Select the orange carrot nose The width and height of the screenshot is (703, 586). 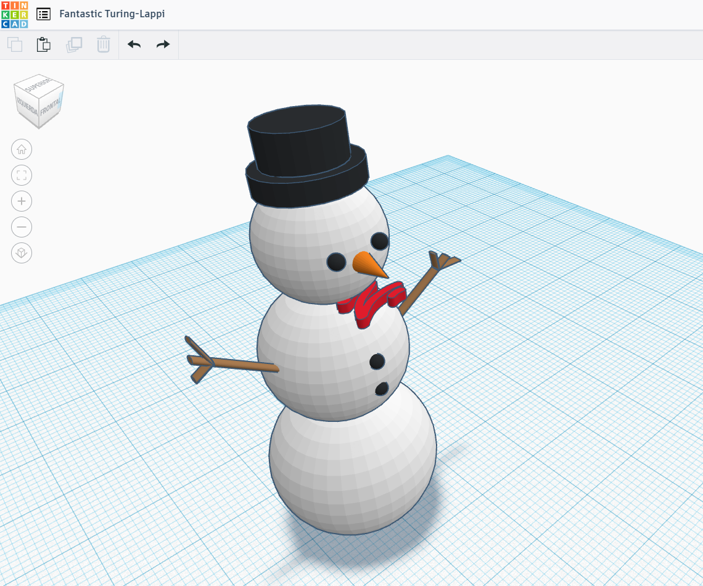click(x=369, y=265)
